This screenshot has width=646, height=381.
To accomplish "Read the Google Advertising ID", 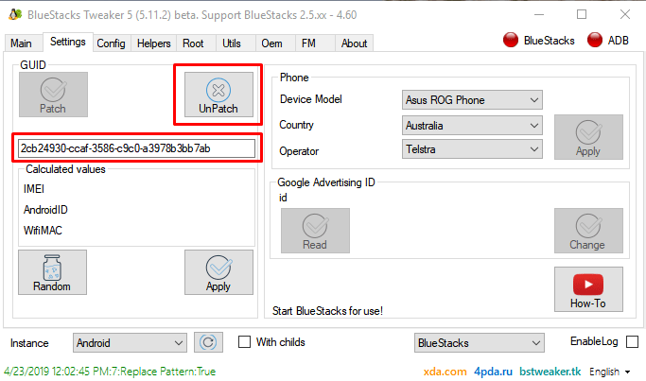I will (x=315, y=231).
